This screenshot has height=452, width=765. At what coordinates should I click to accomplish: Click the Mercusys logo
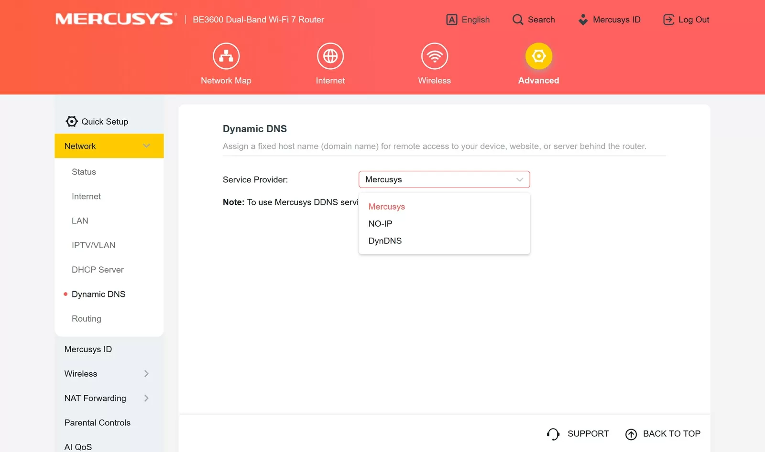[116, 19]
